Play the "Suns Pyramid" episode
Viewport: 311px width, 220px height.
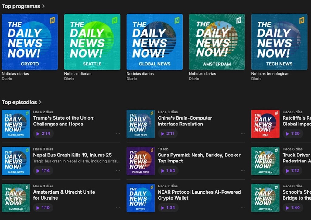[x=168, y=171]
